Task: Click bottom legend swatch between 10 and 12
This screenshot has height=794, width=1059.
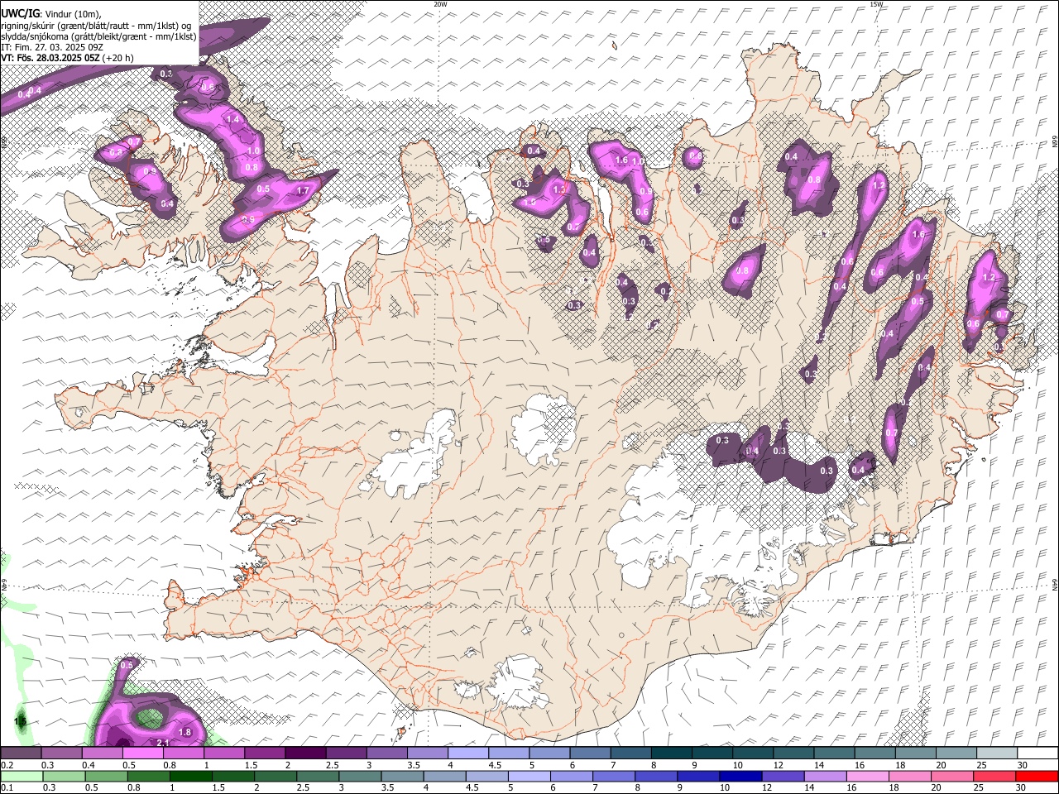Action: click(740, 776)
